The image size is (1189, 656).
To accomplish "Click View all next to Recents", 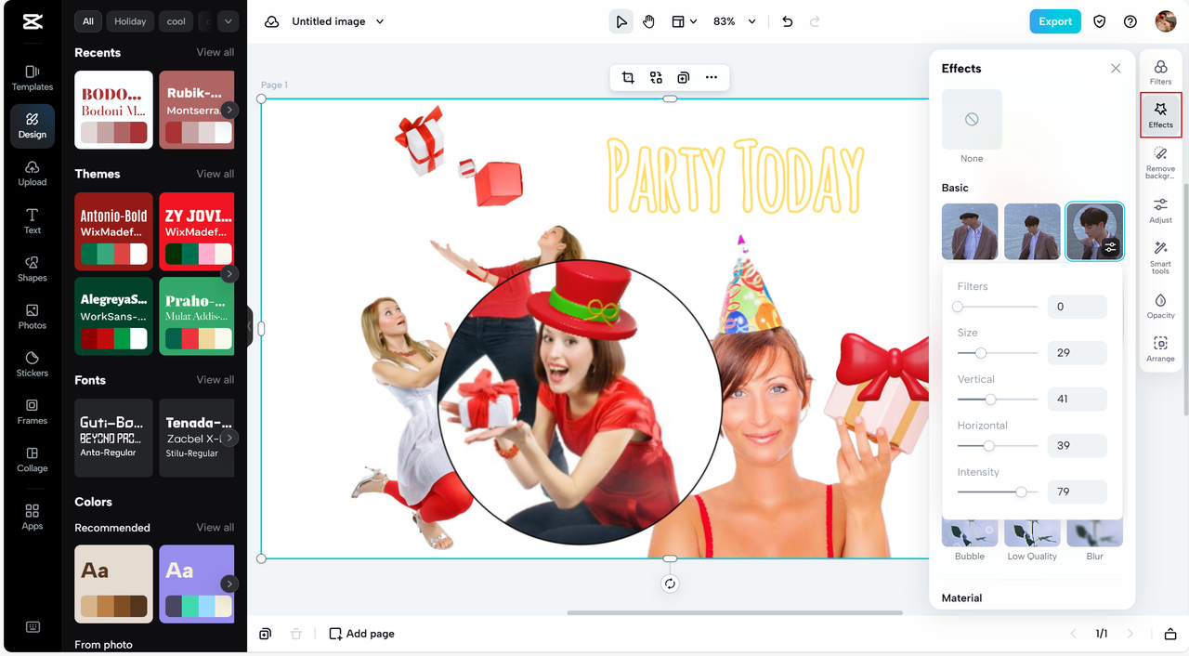I will 215,52.
